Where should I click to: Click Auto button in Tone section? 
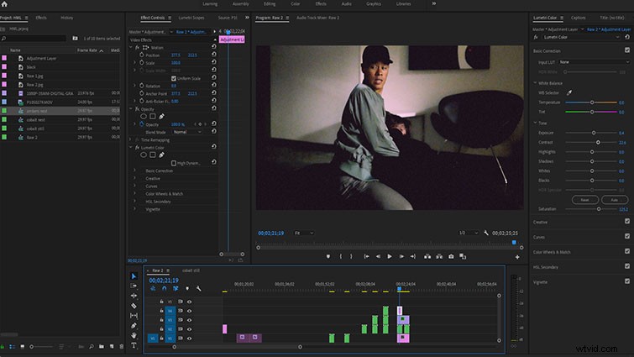coord(615,200)
